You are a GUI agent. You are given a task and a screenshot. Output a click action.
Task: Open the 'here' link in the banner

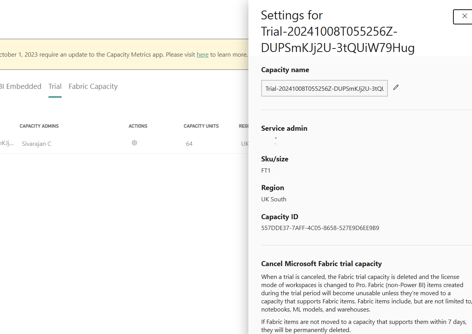pyautogui.click(x=203, y=54)
